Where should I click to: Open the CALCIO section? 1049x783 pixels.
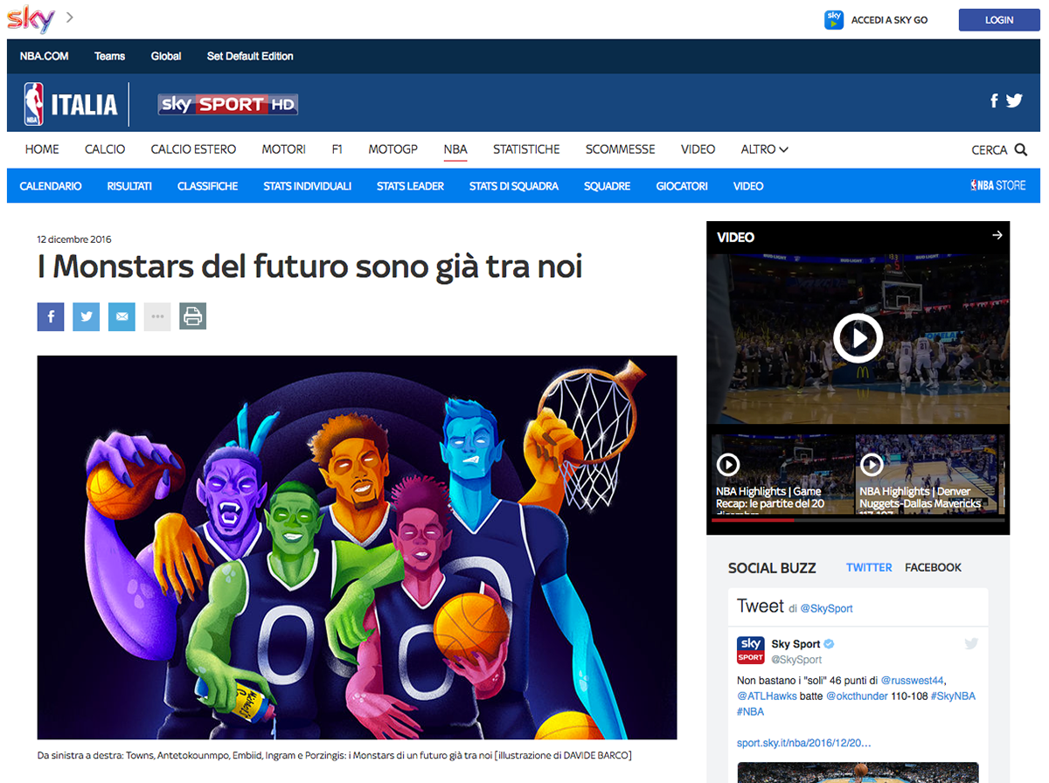tap(105, 149)
